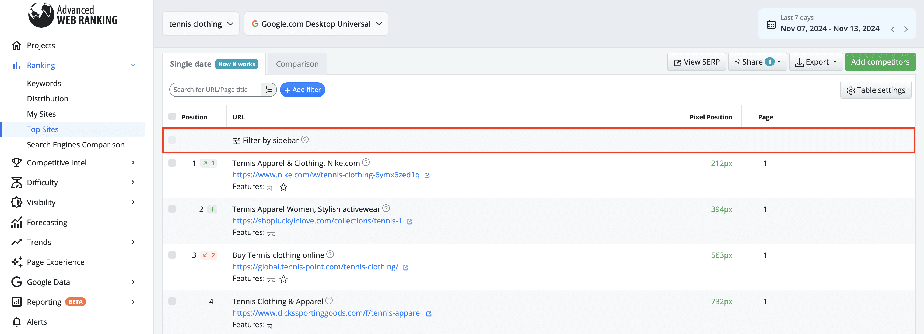Screen dimensions: 924x334
Task: Click star feature icon in Nike row
Action: coord(283,187)
